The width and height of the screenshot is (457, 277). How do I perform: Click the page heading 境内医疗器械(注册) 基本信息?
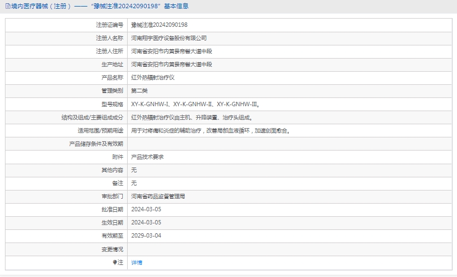click(x=99, y=6)
